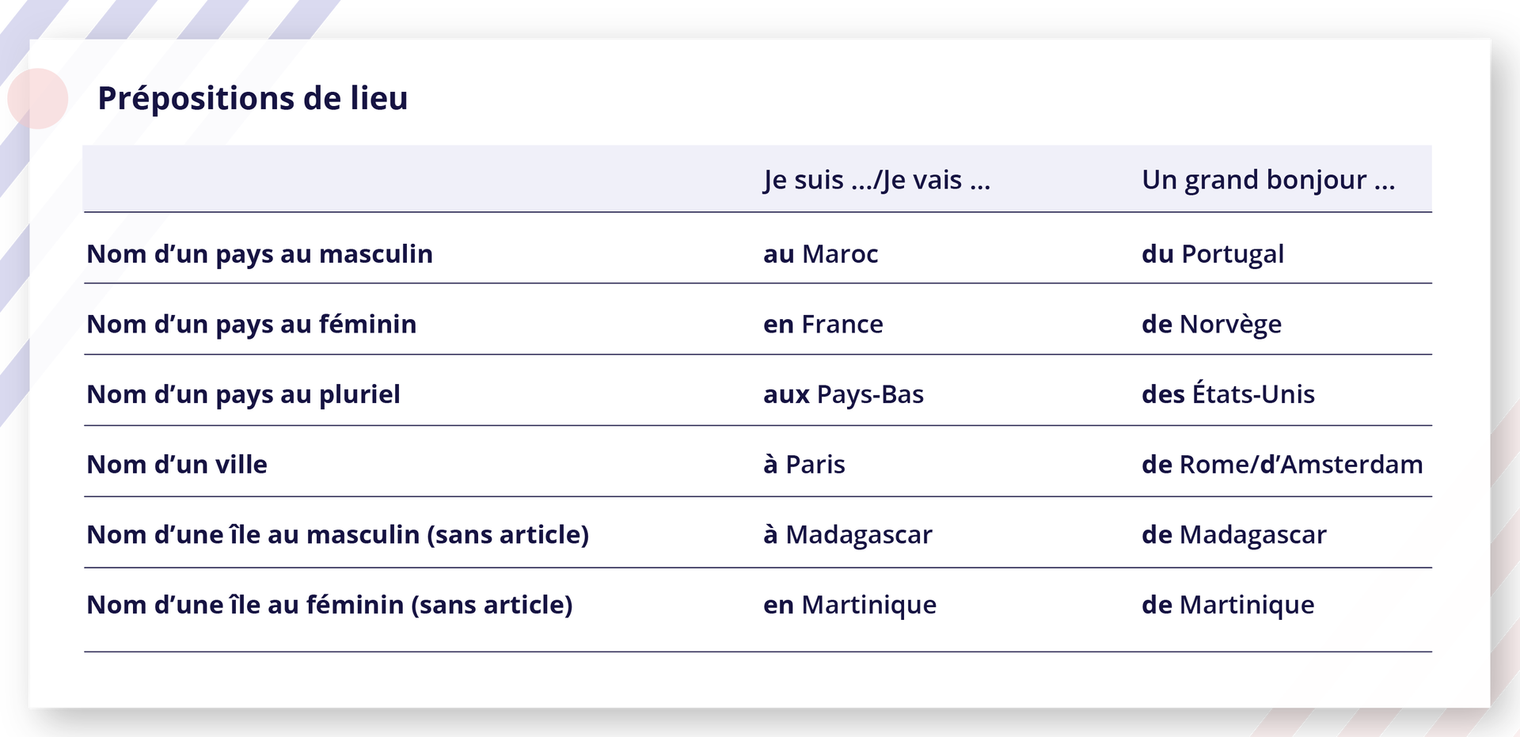
Task: Select the "Un grand bonjour …" column header
Action: [x=1267, y=180]
